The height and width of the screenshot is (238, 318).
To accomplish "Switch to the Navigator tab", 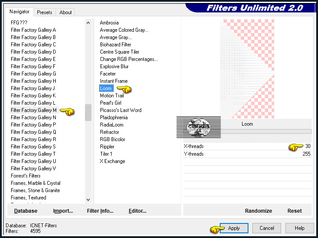I will tap(19, 12).
